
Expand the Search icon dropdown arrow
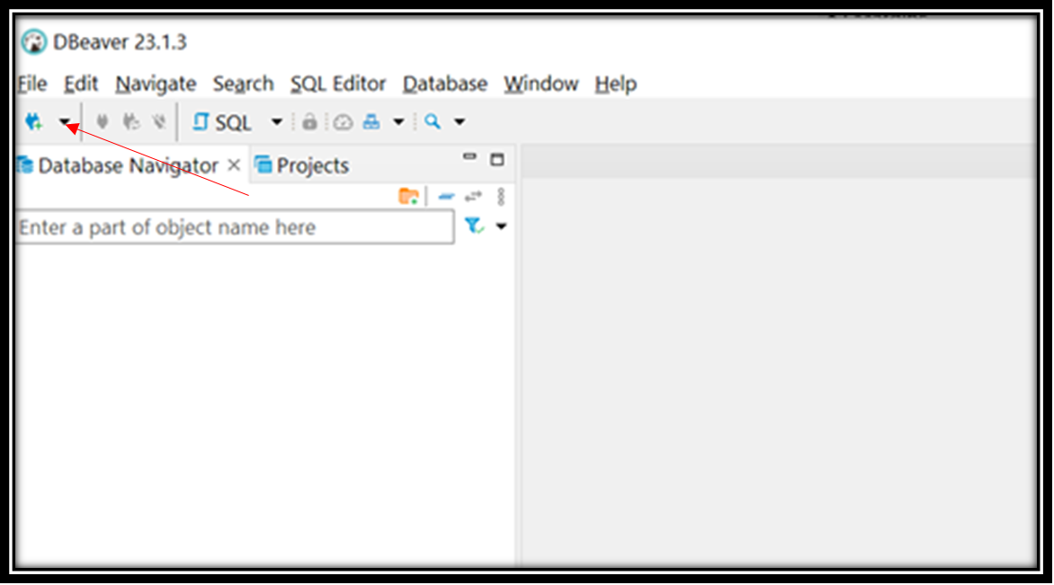[x=460, y=122]
